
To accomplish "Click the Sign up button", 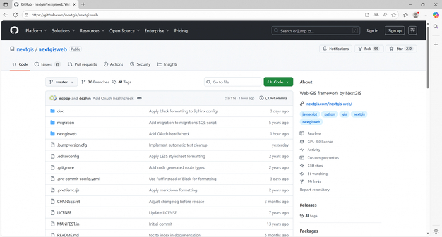I will tap(395, 30).
